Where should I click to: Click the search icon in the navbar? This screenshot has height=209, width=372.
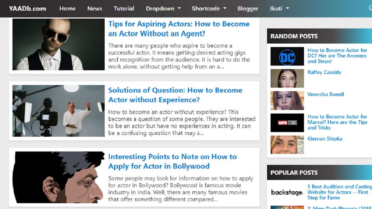(370, 8)
